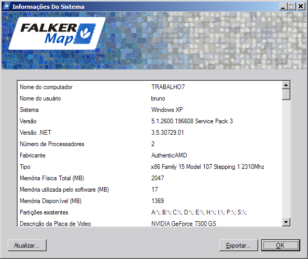
Task: Select the Nome do computador row
Action: (150, 87)
